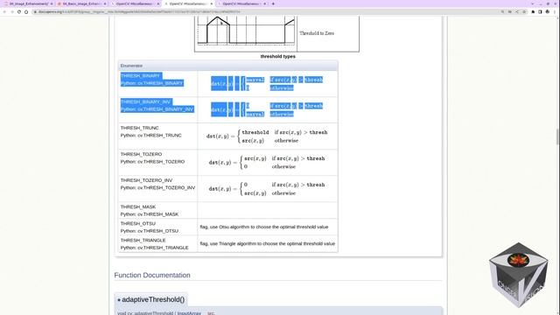Open the browser extensions puzzle icon

pyautogui.click(x=533, y=11)
